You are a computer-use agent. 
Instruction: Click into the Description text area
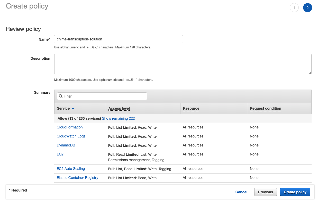(183, 64)
